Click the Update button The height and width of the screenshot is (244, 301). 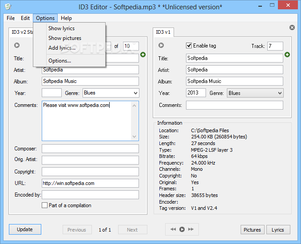(x=25, y=229)
